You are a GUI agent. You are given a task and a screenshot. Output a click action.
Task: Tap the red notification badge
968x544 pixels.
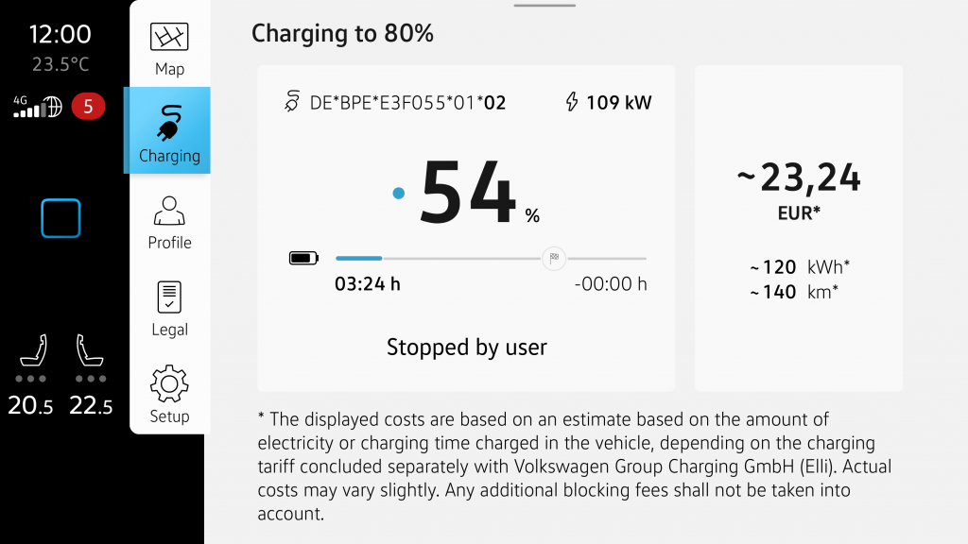tap(88, 106)
